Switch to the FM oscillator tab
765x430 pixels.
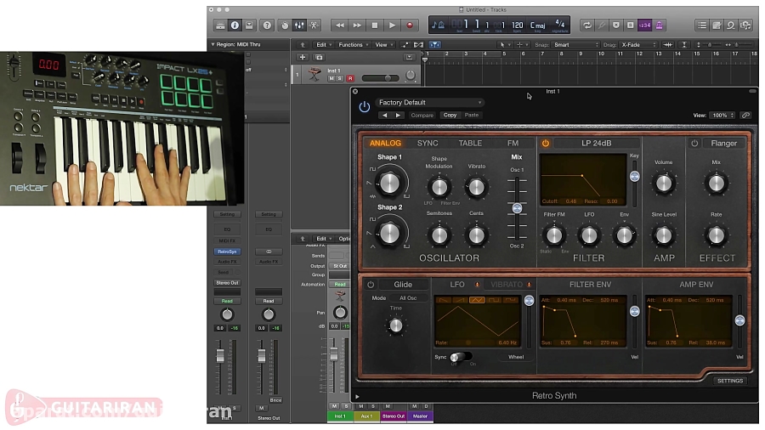[x=513, y=144]
